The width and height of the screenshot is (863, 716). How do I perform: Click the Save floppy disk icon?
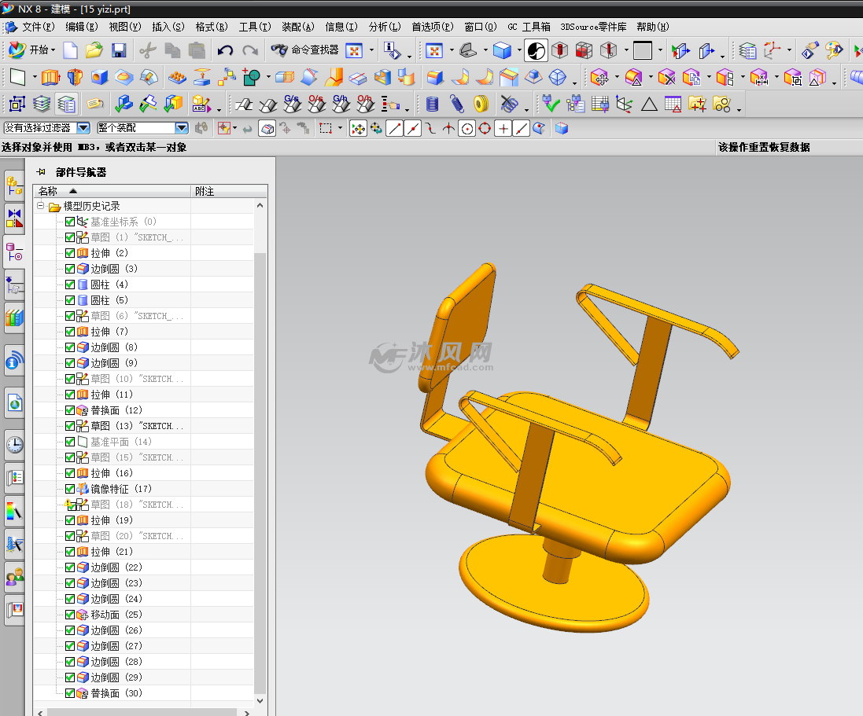tap(119, 51)
